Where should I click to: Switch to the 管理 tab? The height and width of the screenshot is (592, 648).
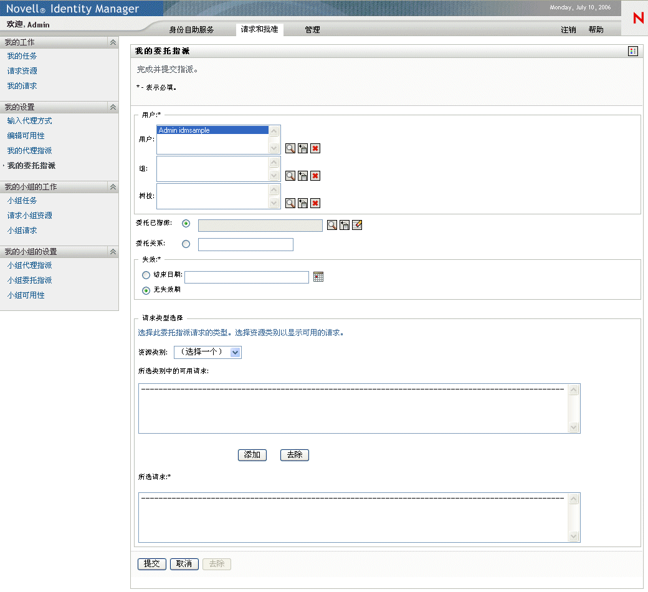[x=312, y=30]
